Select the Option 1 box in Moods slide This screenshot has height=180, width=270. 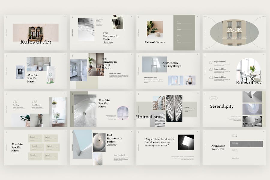(x=35, y=138)
